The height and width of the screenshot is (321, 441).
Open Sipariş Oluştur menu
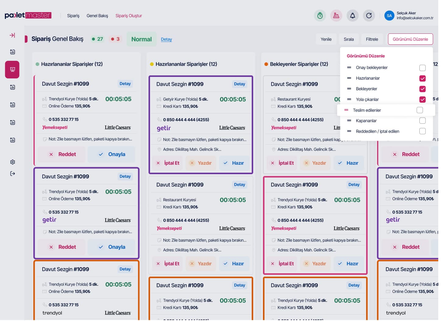click(x=129, y=16)
